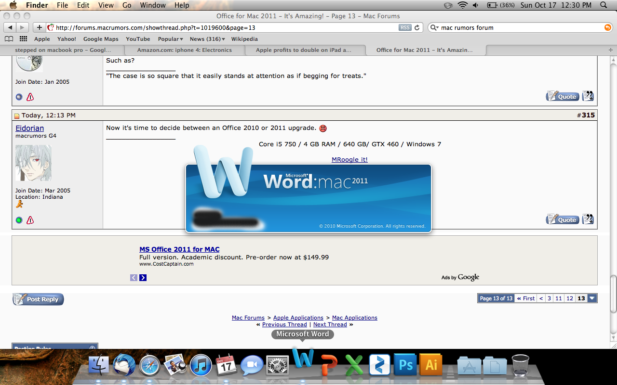Viewport: 617px width, 385px height.
Task: Open Thunderbird from the dock
Action: pyautogui.click(x=124, y=365)
